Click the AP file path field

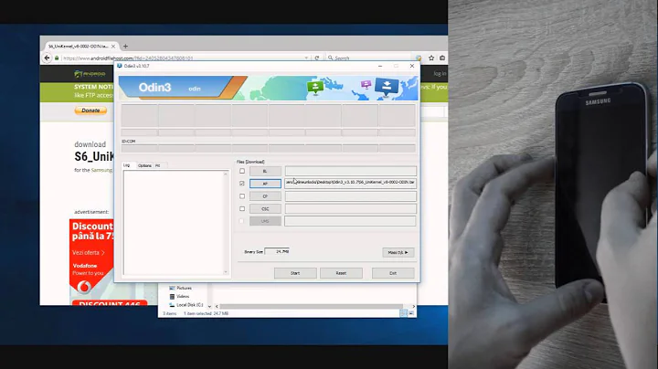[x=350, y=183]
